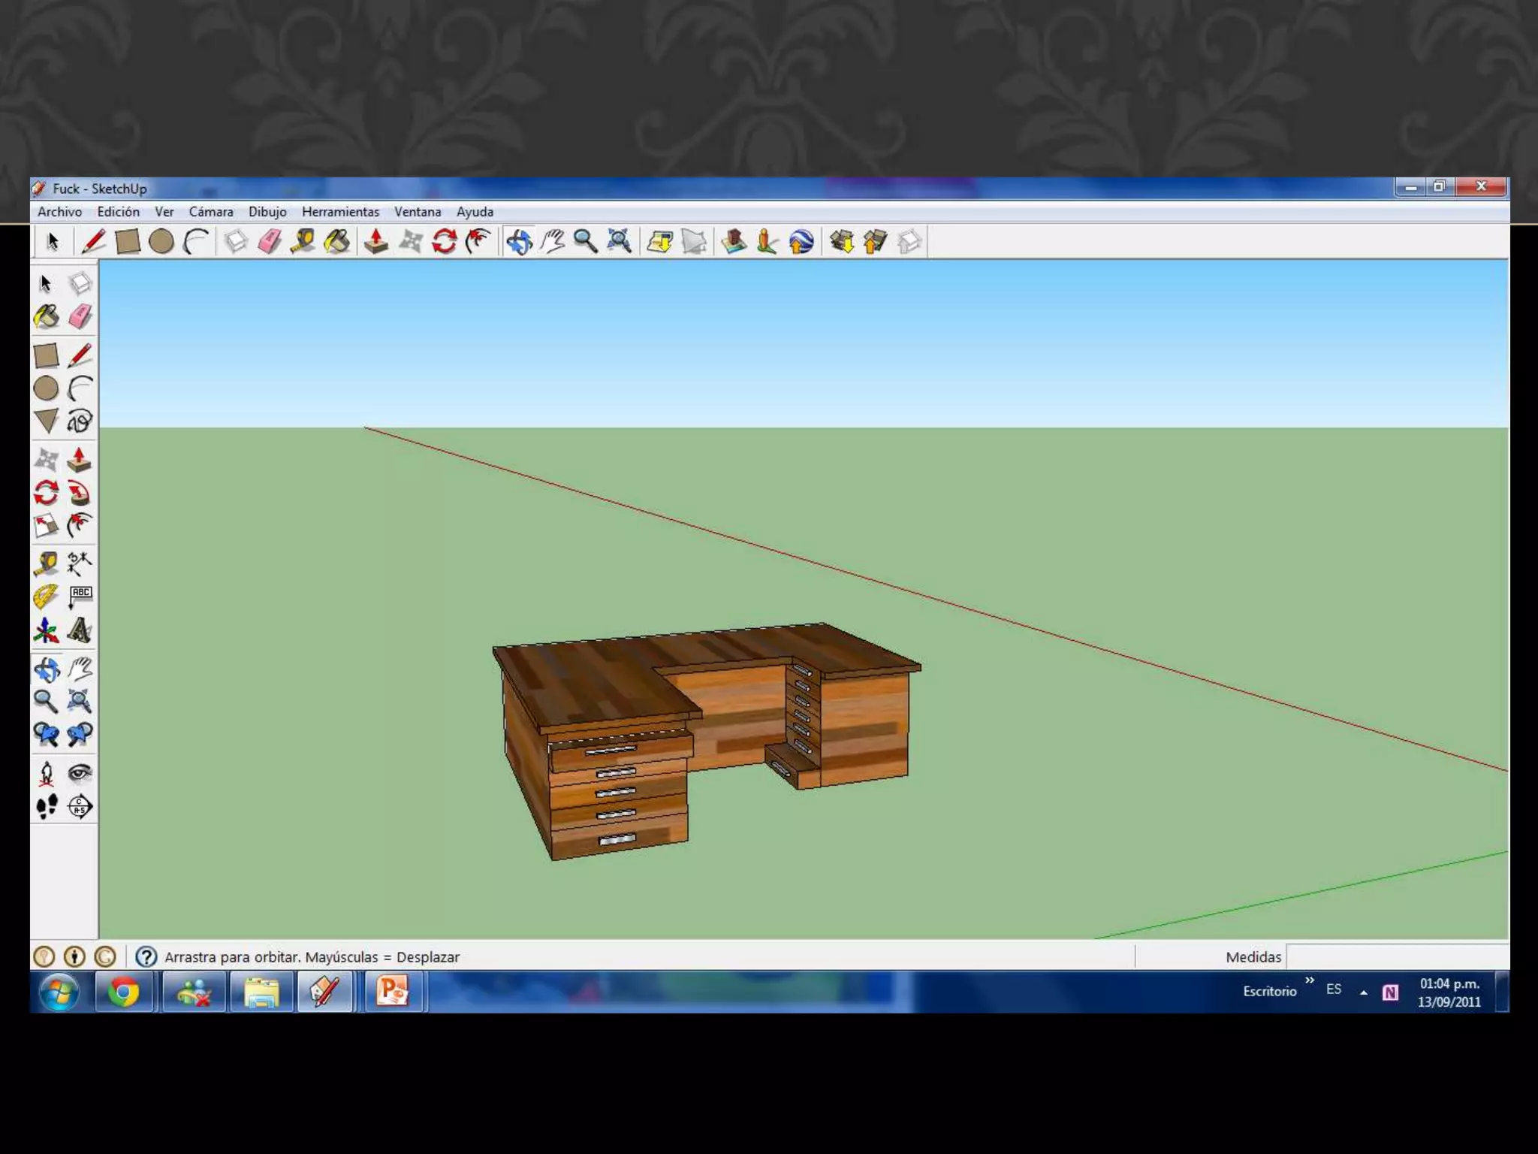Click the Section Plane tool
The image size is (1538, 1154).
pyautogui.click(x=80, y=807)
